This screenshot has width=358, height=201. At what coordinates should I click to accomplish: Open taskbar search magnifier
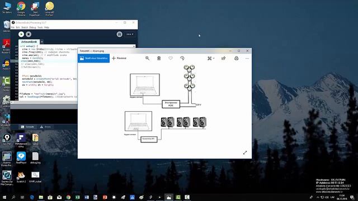click(x=13, y=197)
